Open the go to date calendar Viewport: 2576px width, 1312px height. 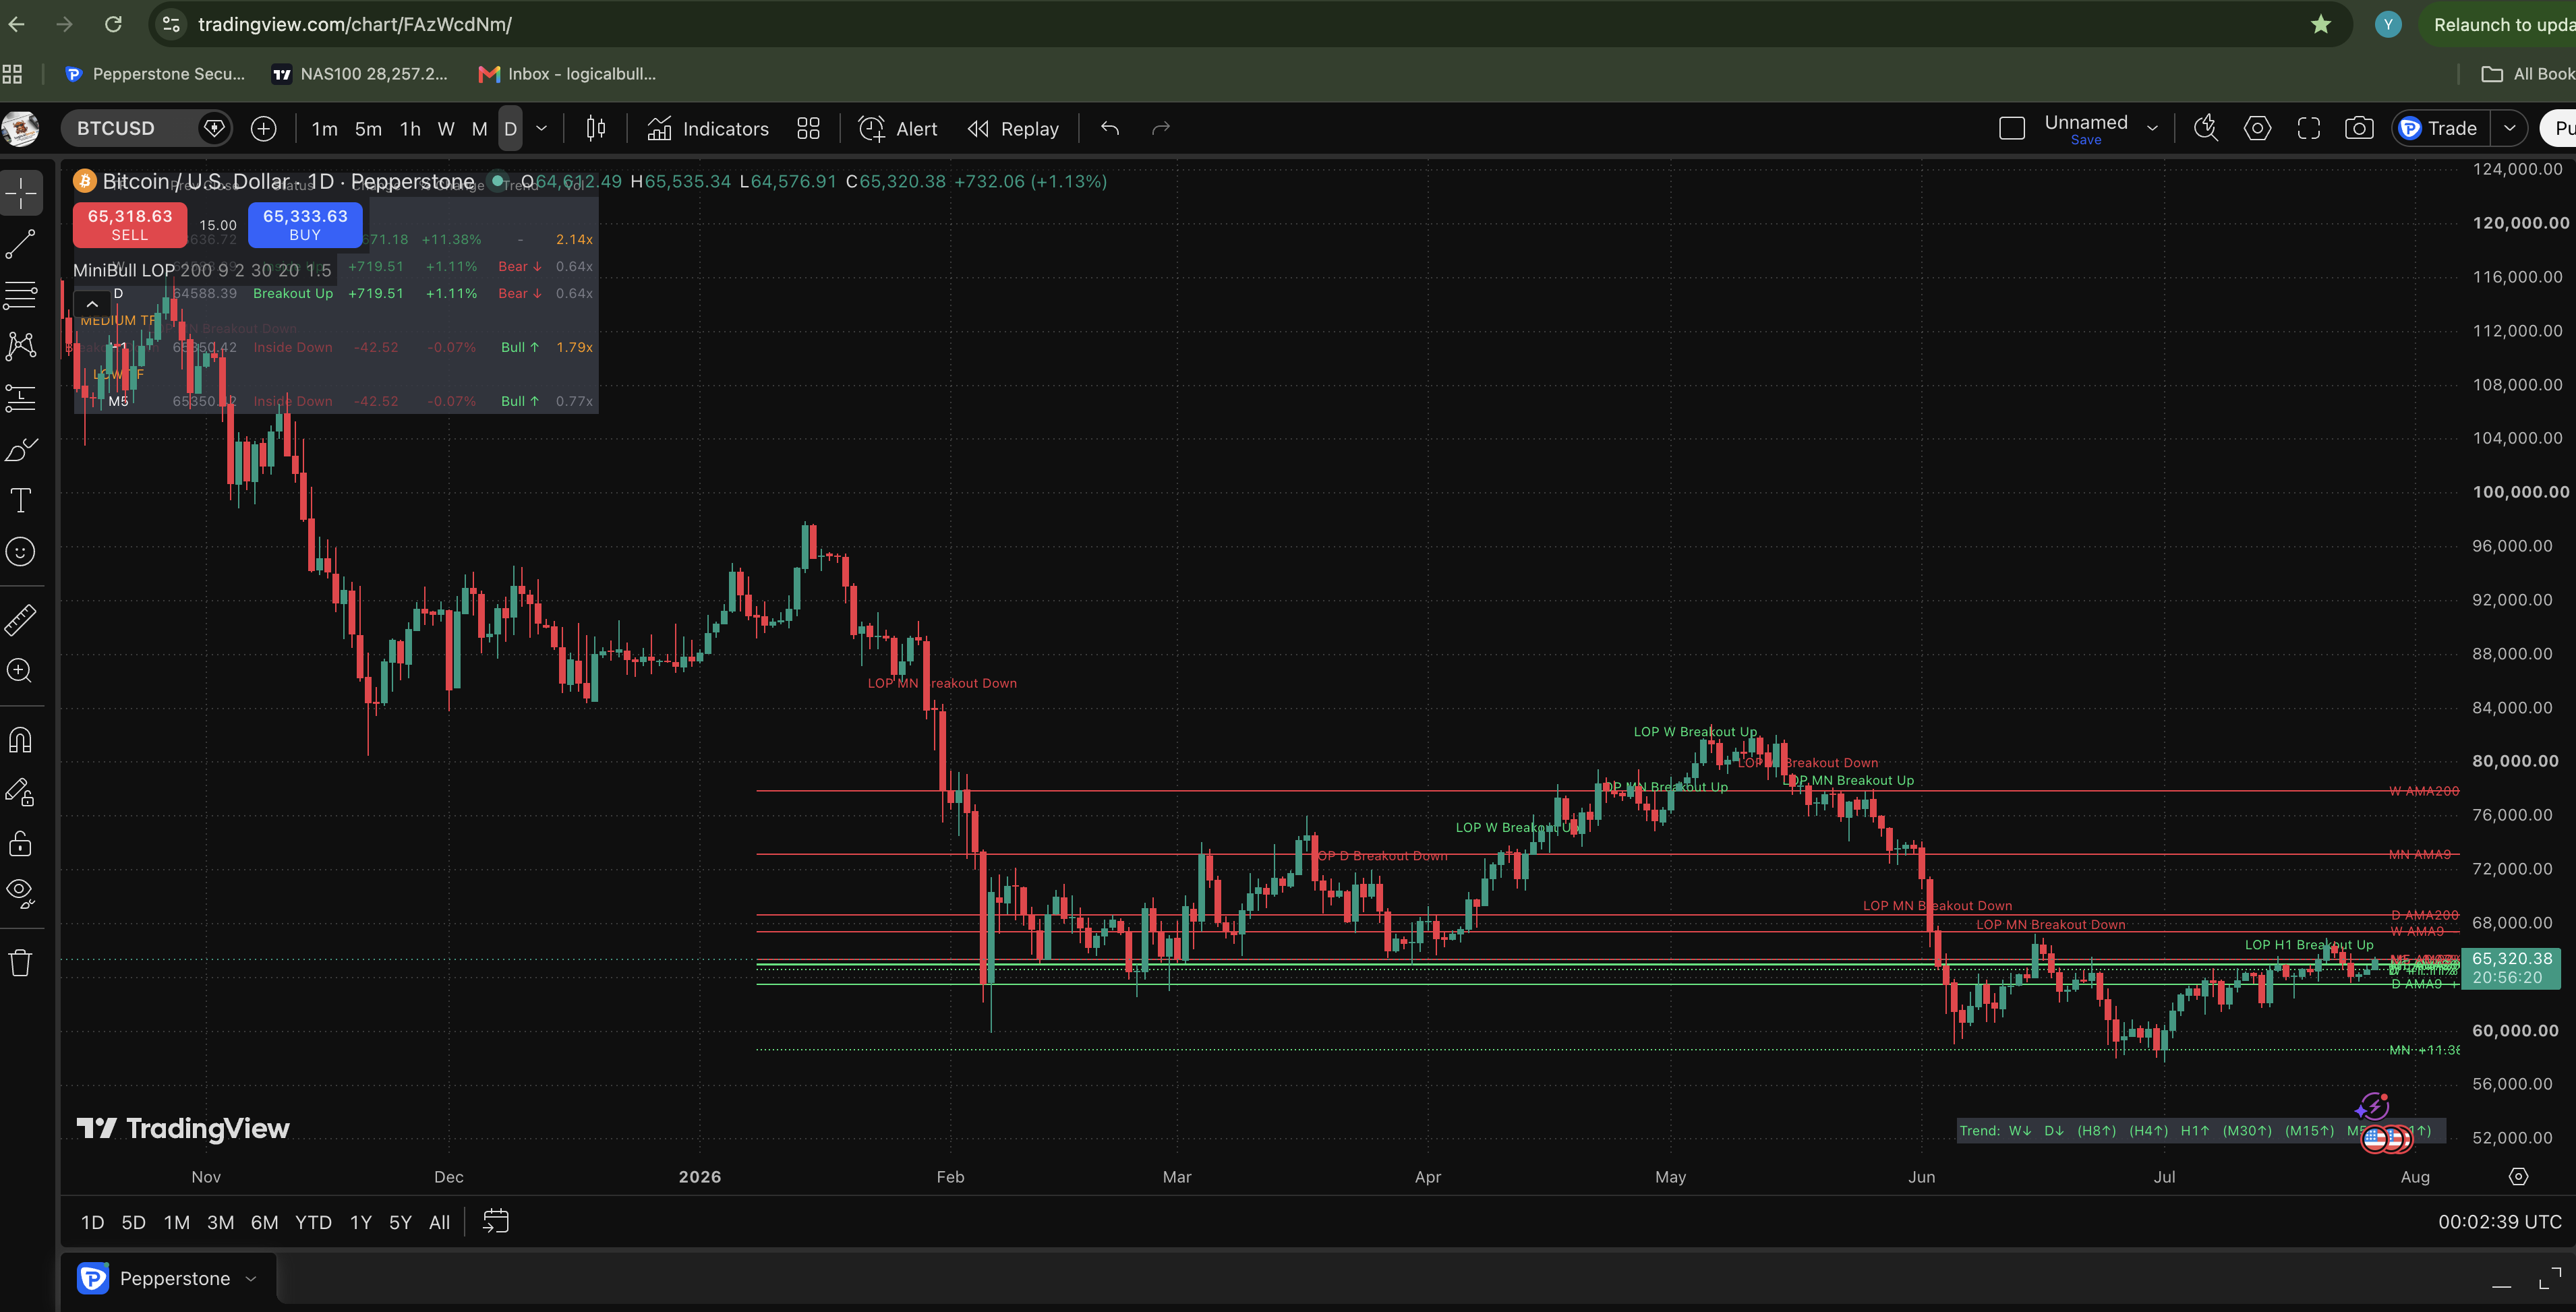click(496, 1221)
